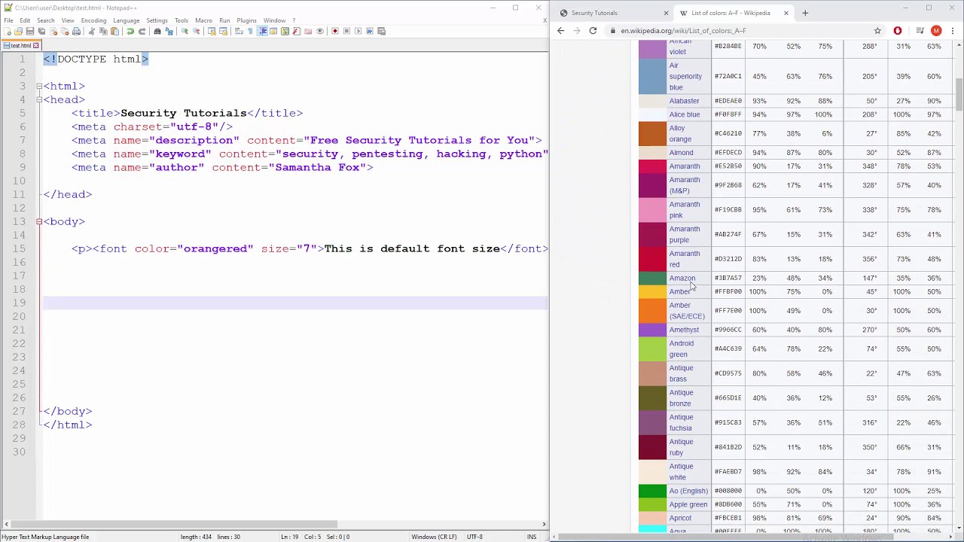
Task: Open Chrome media controls icon
Action: [x=920, y=31]
